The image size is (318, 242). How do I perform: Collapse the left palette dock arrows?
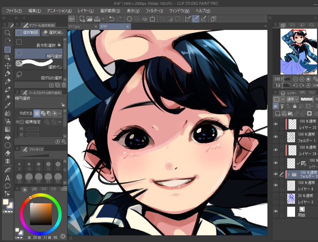[x=4, y=18]
